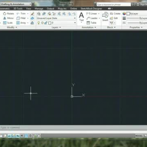147x147 pixels.
Task: Open the Layer Properties manager icon
Action: pyautogui.click(x=39, y=14)
